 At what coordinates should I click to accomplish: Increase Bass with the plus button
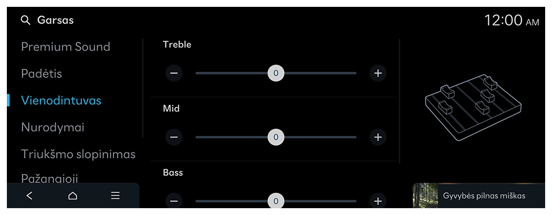(x=378, y=201)
